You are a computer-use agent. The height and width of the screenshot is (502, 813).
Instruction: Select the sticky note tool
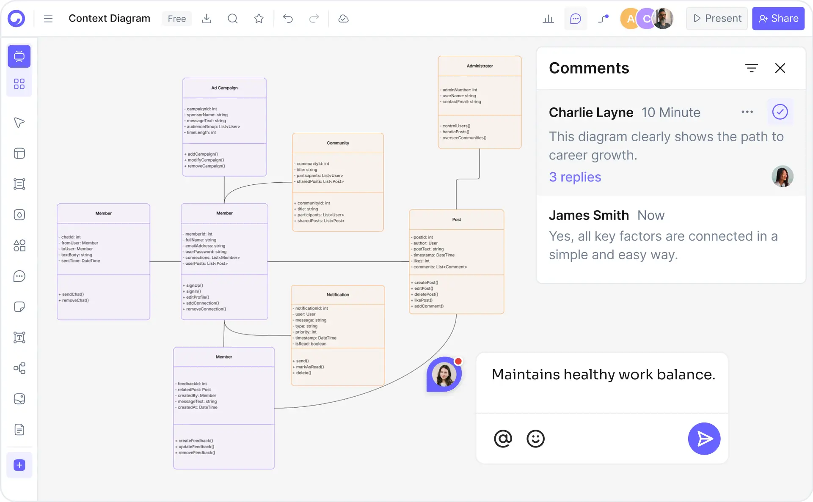tap(19, 307)
